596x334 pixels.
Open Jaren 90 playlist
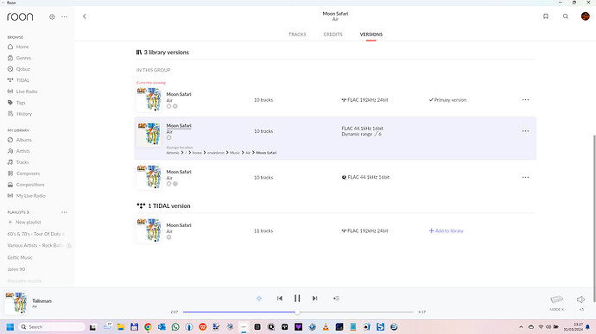tap(16, 269)
